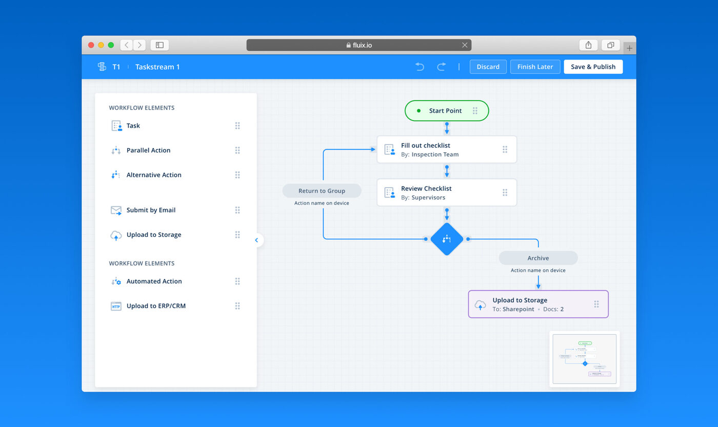Select the Archive action label
718x427 pixels.
point(538,258)
